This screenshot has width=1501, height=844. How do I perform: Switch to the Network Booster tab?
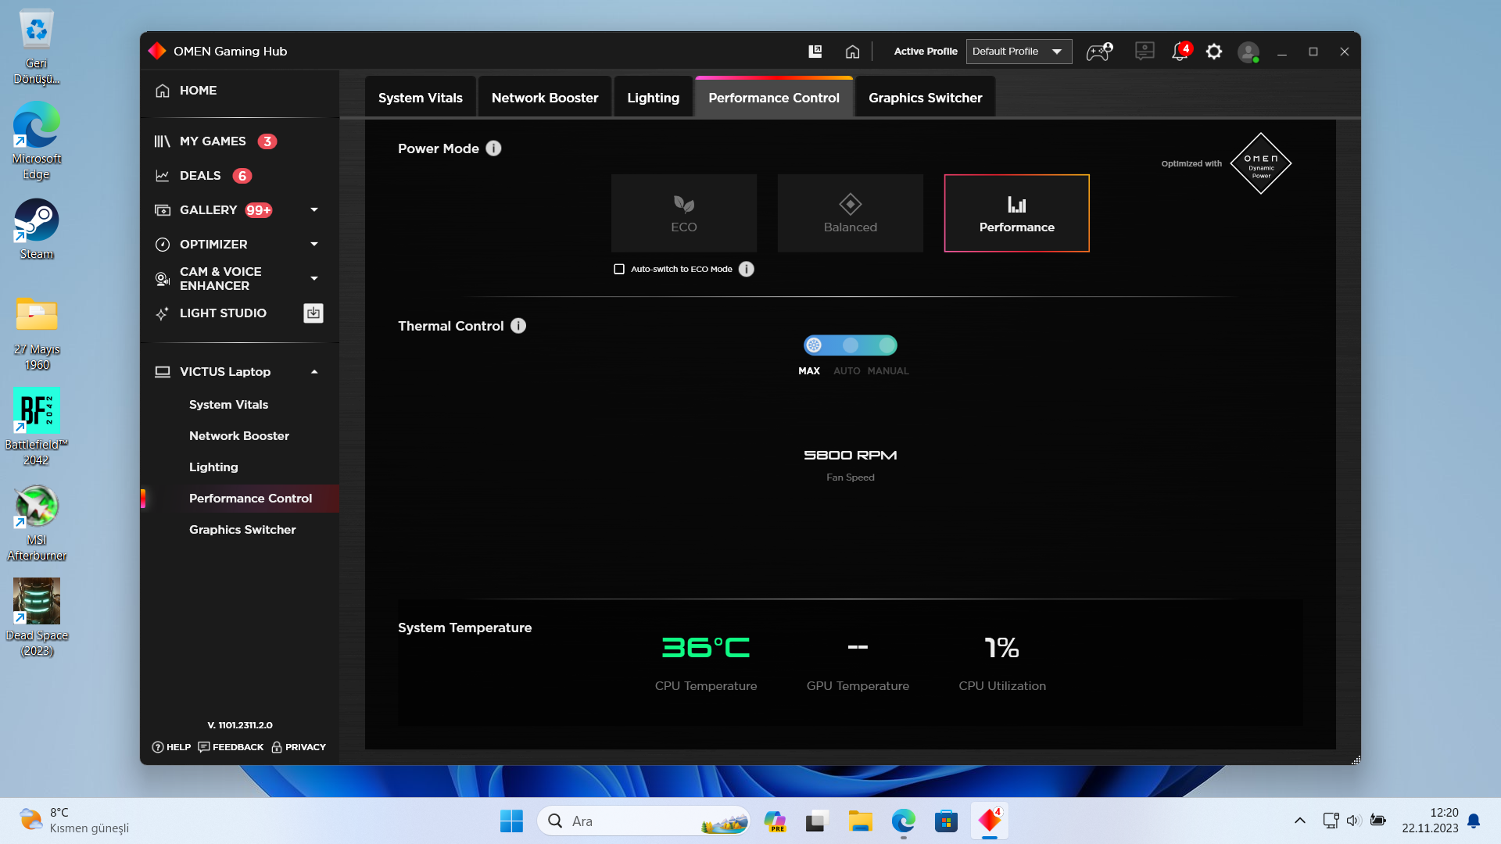[x=544, y=98]
